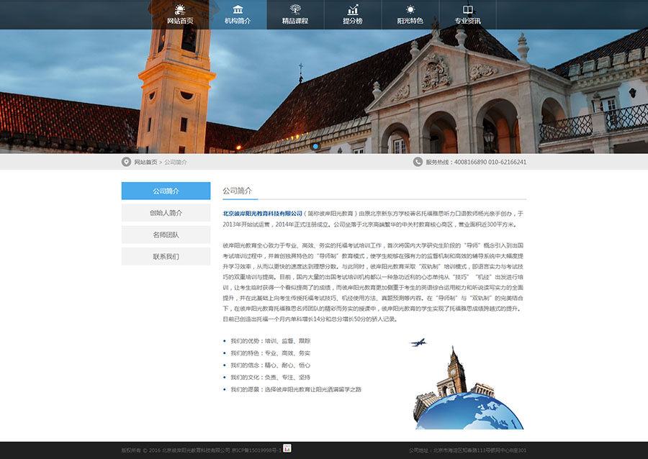Open the 名师团队 sidebar item
Image resolution: width=648 pixels, height=459 pixels.
(166, 235)
